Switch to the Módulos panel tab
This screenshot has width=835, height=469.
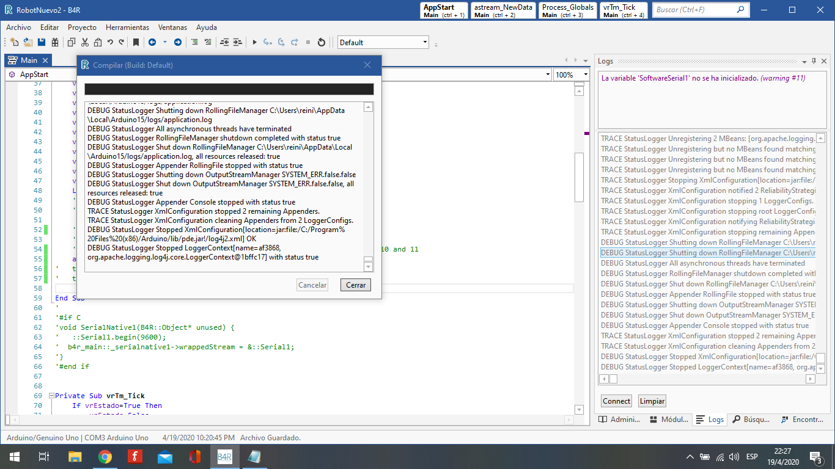pyautogui.click(x=669, y=420)
